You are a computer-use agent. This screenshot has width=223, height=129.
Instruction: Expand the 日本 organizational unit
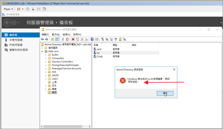coord(46,86)
